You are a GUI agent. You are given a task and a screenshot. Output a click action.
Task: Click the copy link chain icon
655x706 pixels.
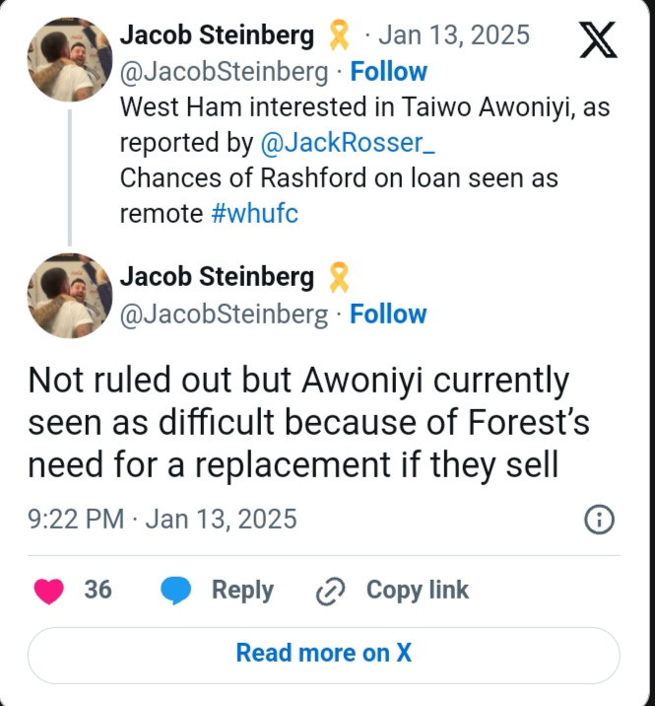[x=328, y=592]
